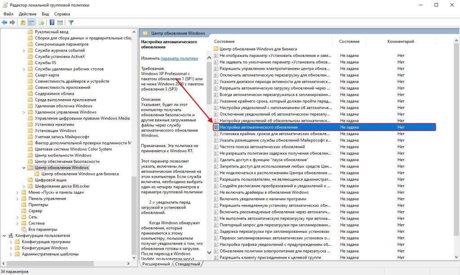Expand 'Удаленное управление Windows' tree node
The height and width of the screenshot is (275, 460).
(24, 112)
